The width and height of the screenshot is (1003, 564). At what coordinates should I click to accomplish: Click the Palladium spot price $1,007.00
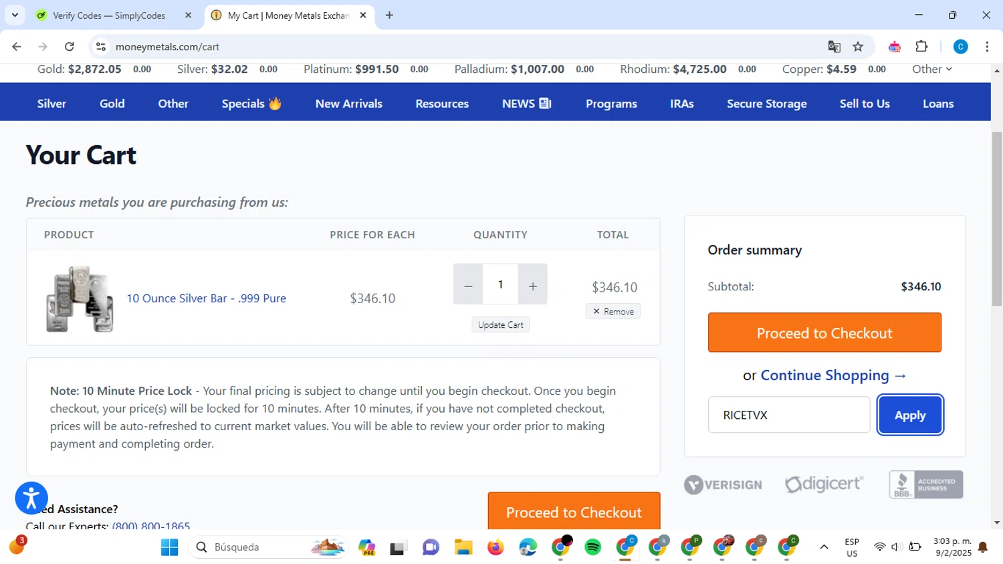pos(538,69)
